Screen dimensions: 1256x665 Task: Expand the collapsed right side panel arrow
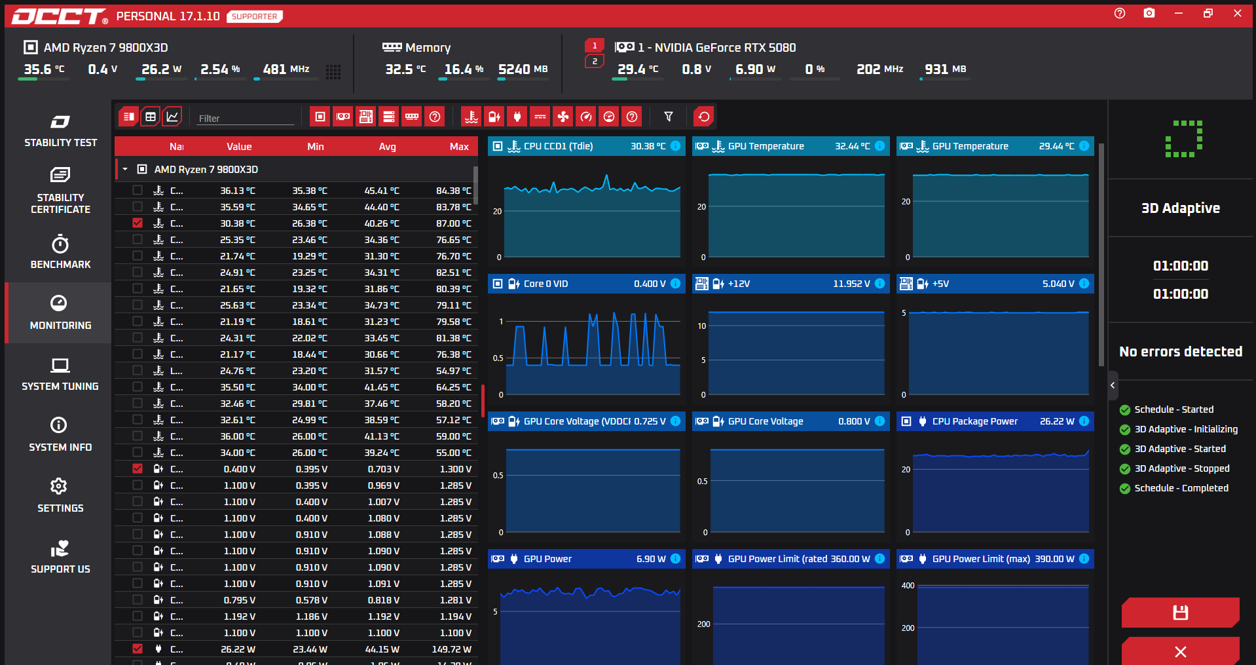(x=1113, y=385)
